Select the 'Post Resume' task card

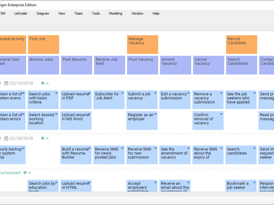coord(77,65)
